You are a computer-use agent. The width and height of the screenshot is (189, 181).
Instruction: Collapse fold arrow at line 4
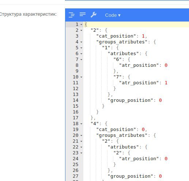[x=81, y=42]
